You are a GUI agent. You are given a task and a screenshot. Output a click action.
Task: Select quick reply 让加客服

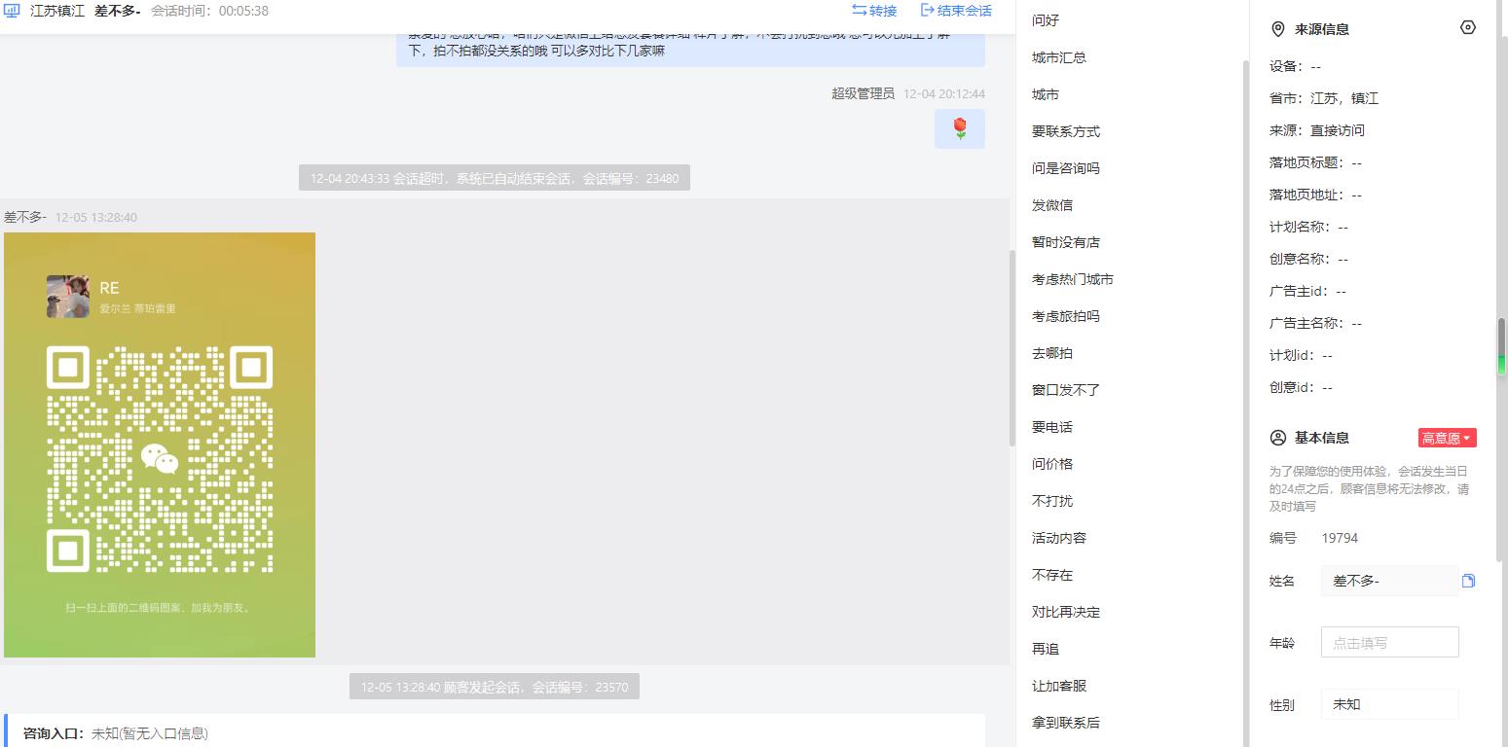point(1059,686)
